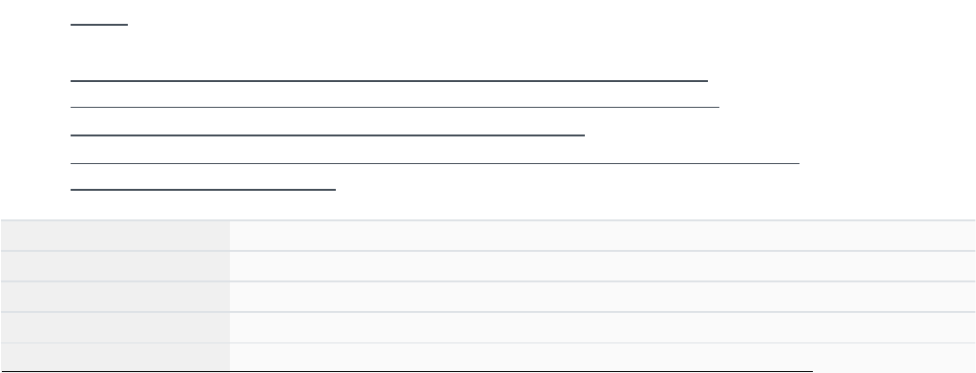The image size is (976, 373).
Task: Click third row's gray header cell
Action: 115,297
